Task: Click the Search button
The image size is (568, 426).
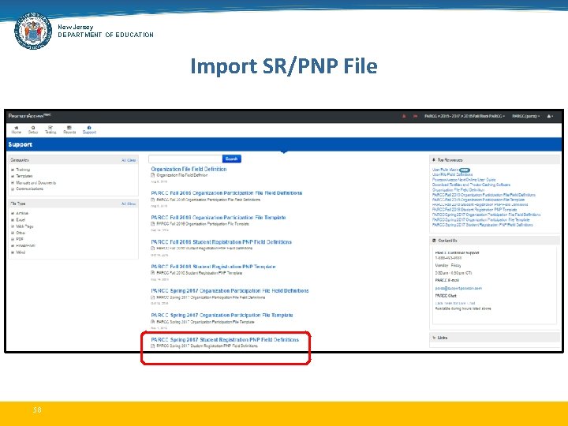Action: [x=231, y=159]
